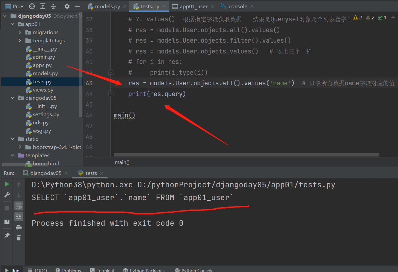This screenshot has height=272, width=398.
Task: Collapse the templates folder
Action: click(x=12, y=155)
